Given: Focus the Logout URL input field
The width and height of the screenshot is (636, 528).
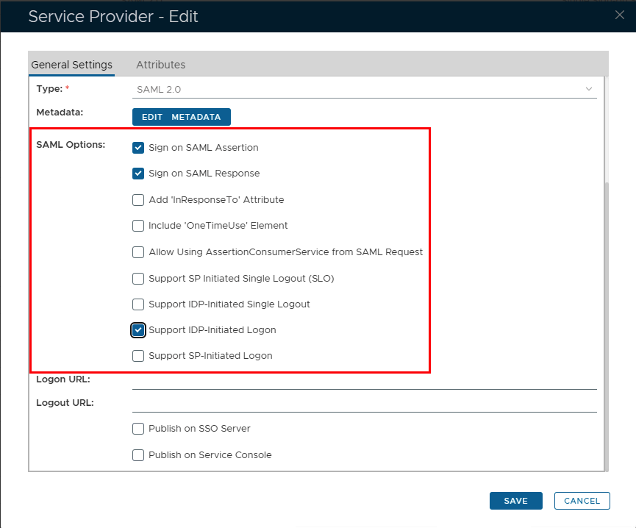Looking at the screenshot, I should 364,404.
